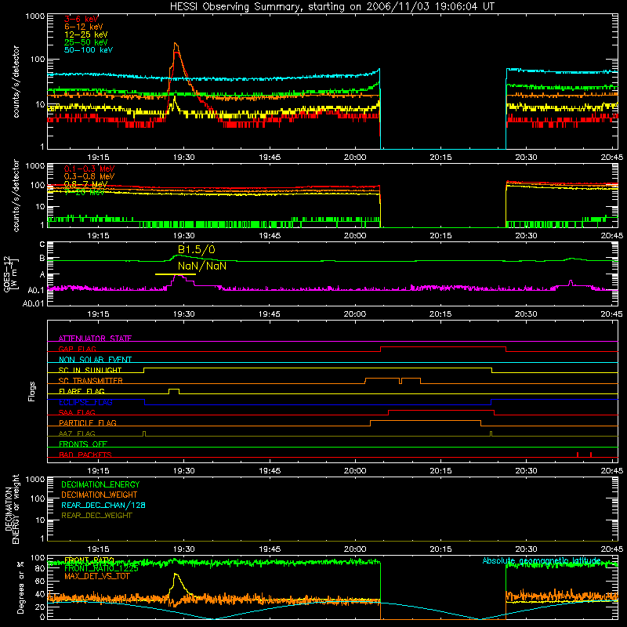Click the 'DECIMATION_ENERGY' legend label
627x627 pixels.
[100, 484]
